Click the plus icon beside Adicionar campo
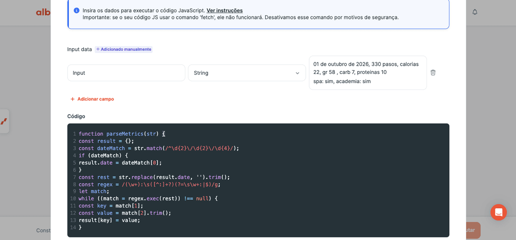 click(x=72, y=99)
